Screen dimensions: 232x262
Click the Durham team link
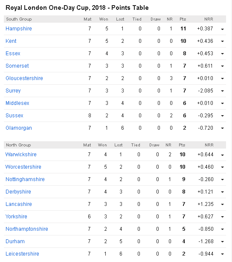[15, 241]
